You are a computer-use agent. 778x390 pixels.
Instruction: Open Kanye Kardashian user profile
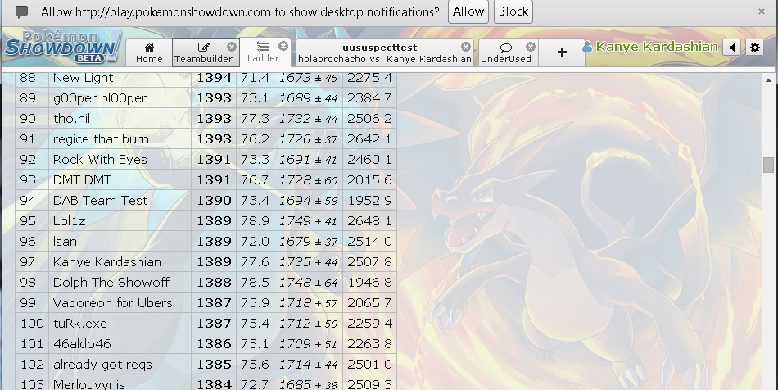657,47
